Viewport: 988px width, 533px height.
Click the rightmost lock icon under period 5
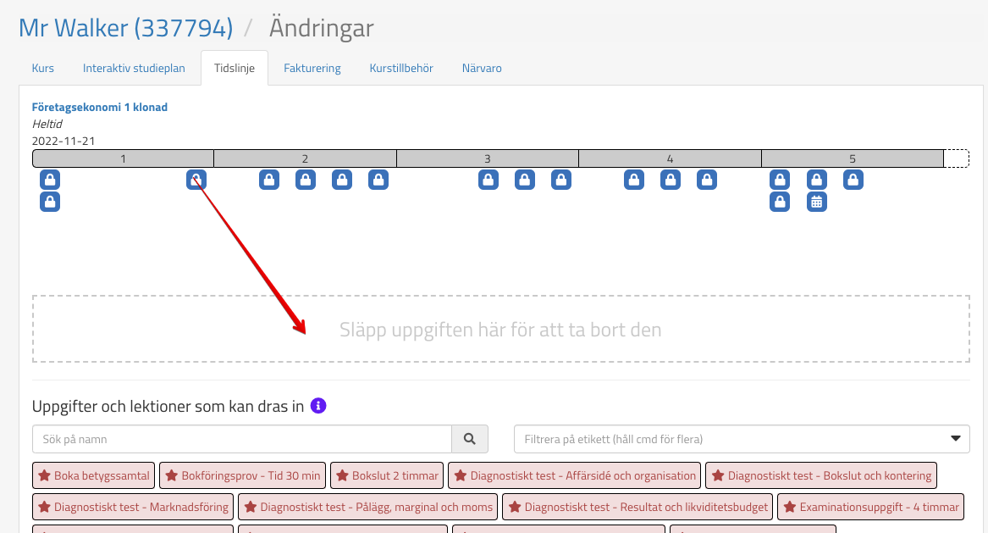click(x=853, y=180)
